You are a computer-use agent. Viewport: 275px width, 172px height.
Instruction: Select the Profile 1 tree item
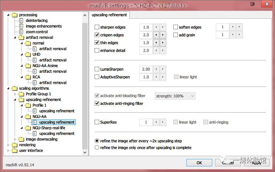pyautogui.click(x=39, y=105)
